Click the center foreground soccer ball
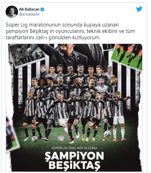 pyautogui.click(x=61, y=139)
